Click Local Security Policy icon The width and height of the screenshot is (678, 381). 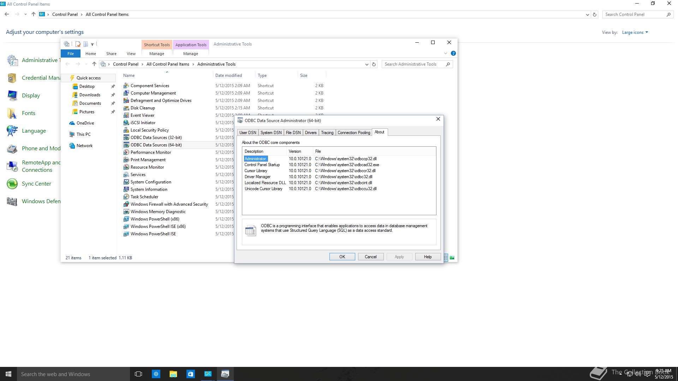tap(126, 130)
